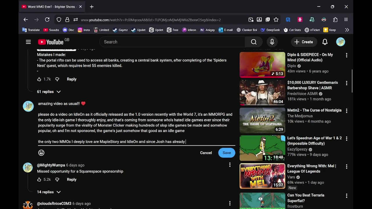Open the downloads toolbar icon
The image size is (372, 209).
pyautogui.click(x=259, y=20)
